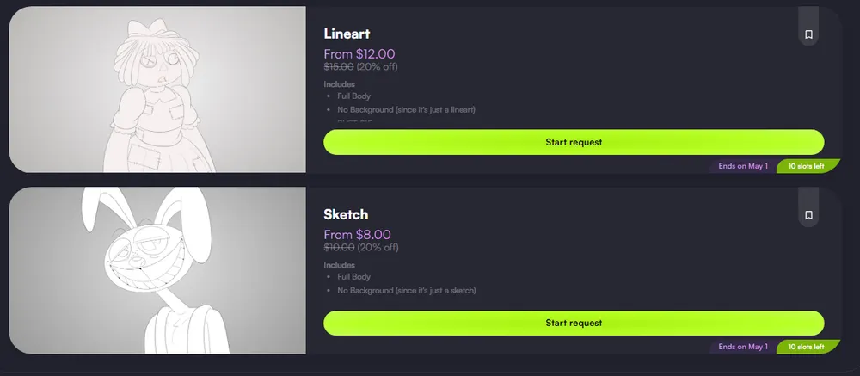Click Full Body under Sketch includes

(x=354, y=277)
